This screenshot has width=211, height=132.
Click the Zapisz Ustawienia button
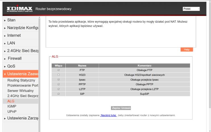tap(121, 108)
